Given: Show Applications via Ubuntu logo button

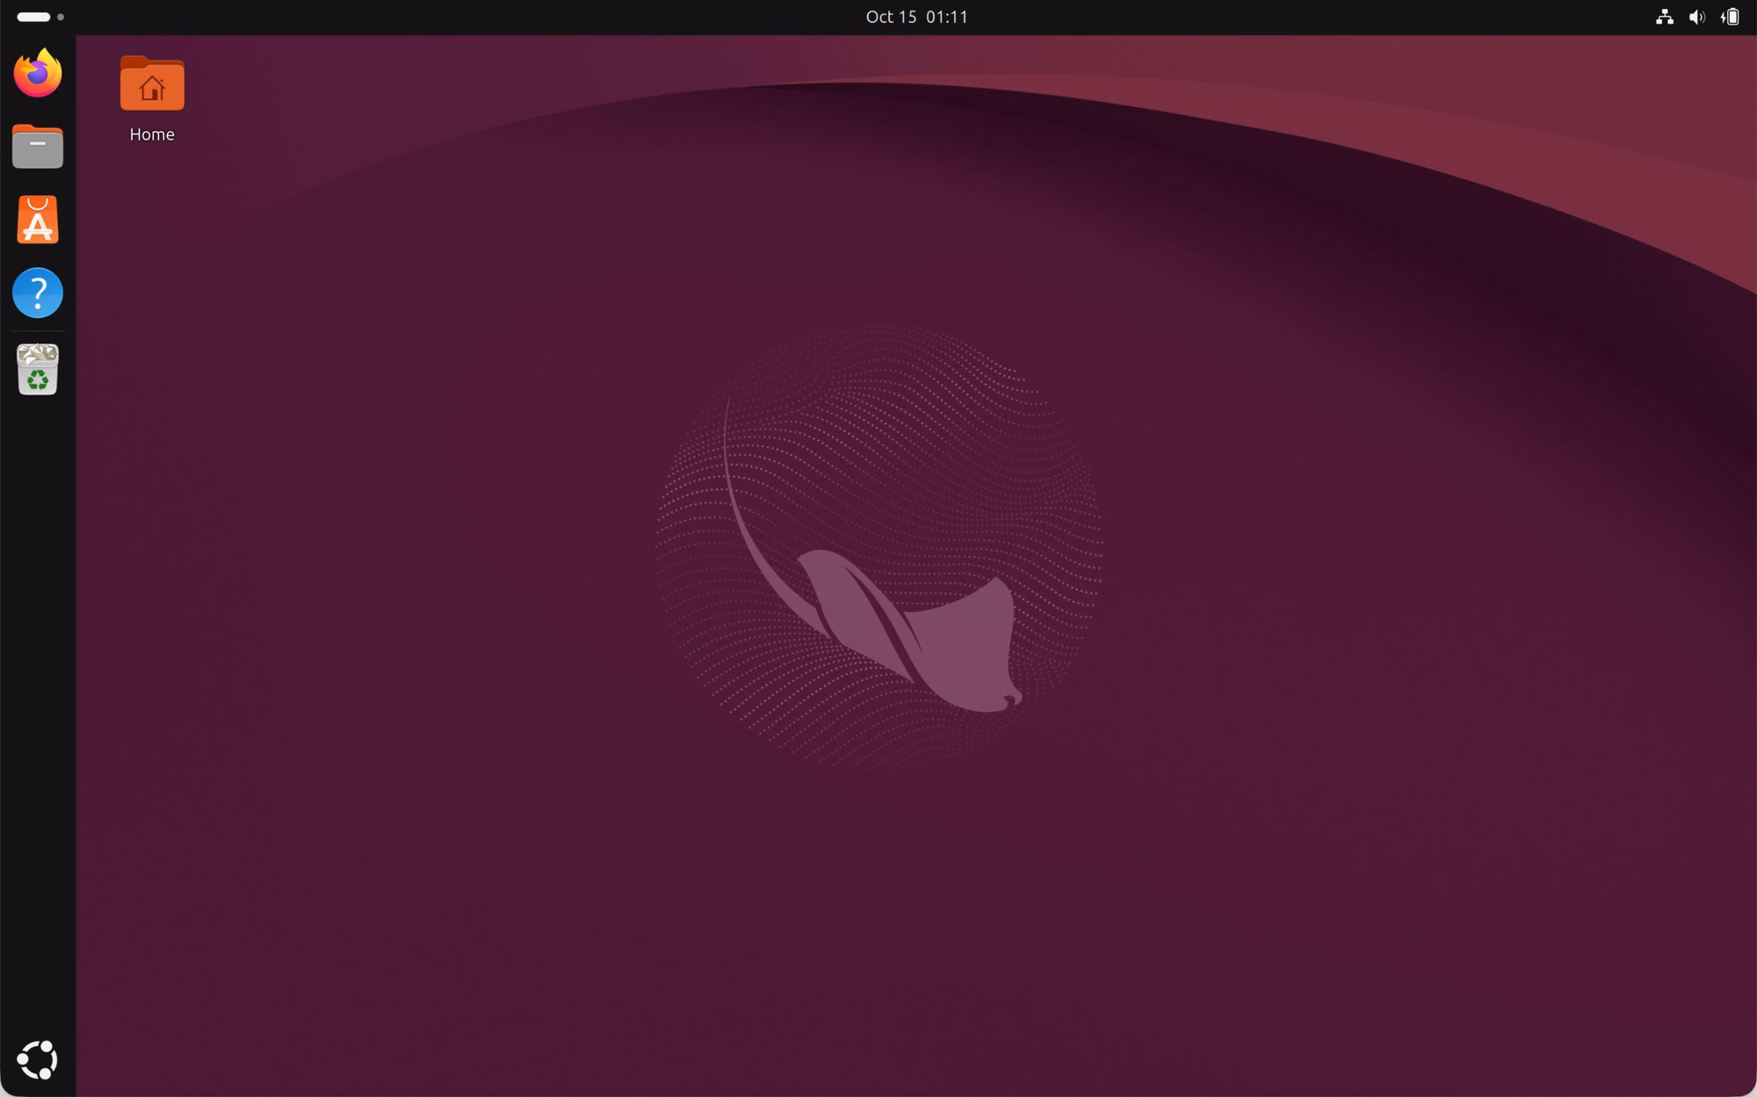Looking at the screenshot, I should click(x=38, y=1059).
